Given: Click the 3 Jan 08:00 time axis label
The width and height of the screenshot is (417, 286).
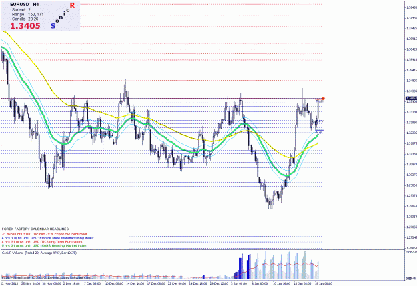Looking at the screenshot, I should (x=240, y=283).
